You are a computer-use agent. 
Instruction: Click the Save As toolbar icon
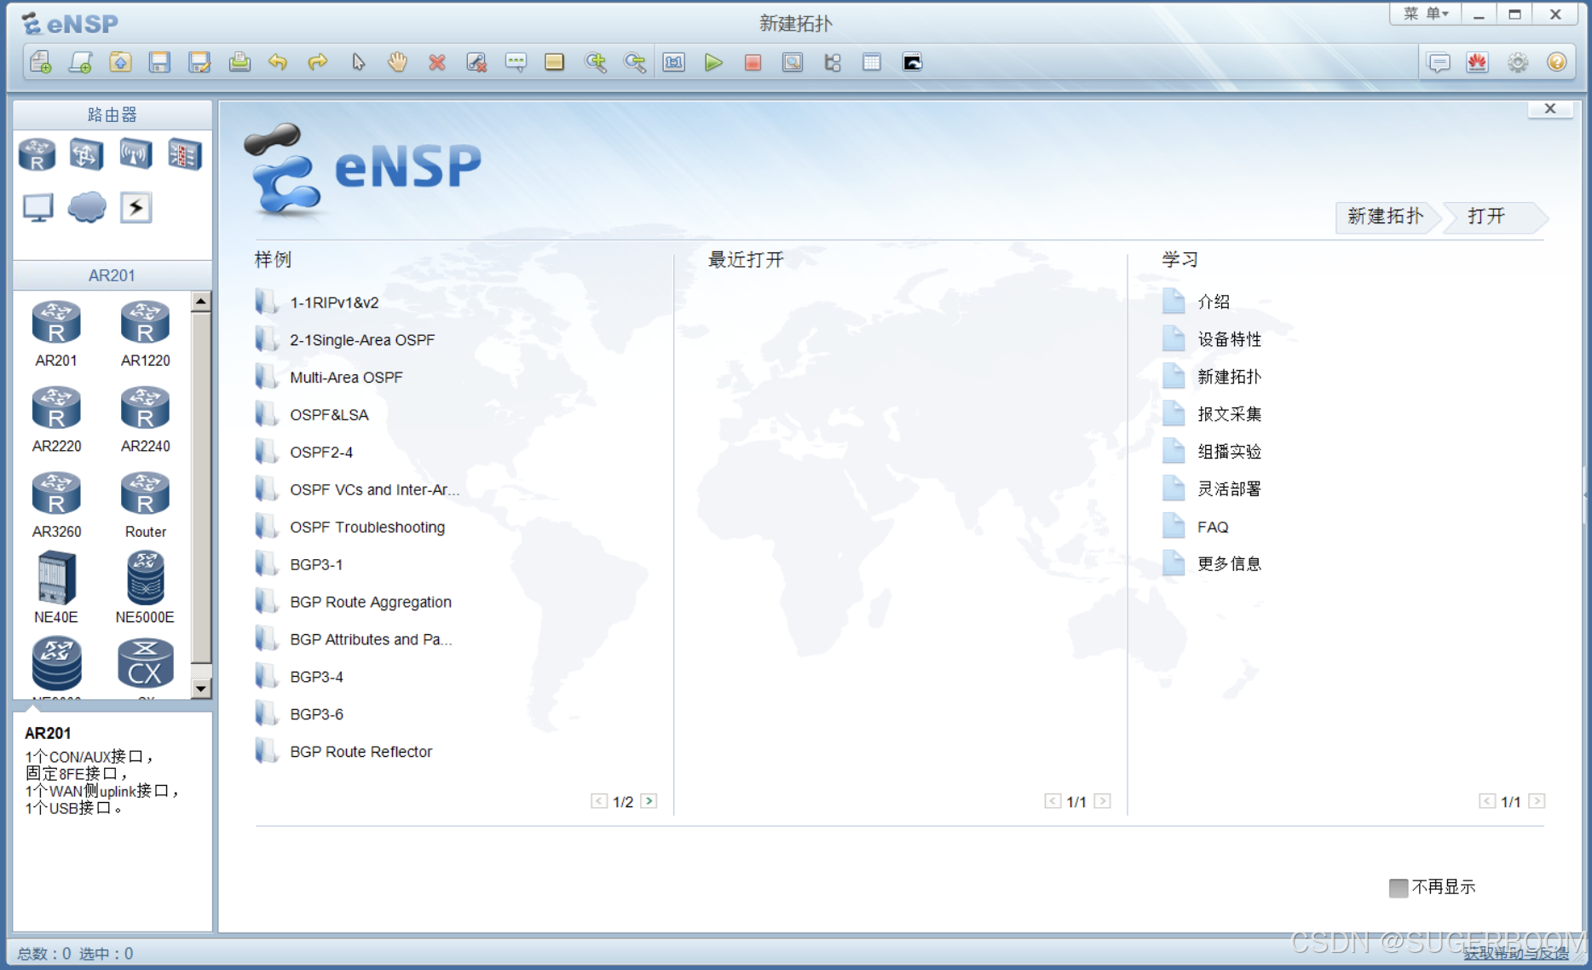coord(199,62)
